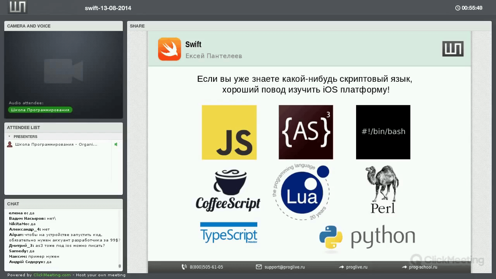Click the camera placeholder icon in video panel
The image size is (496, 279).
point(64,71)
